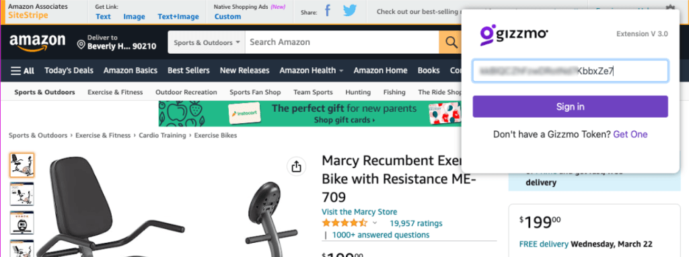Expand the Sports & Outdoors search category dropdown
The width and height of the screenshot is (689, 257).
click(207, 42)
